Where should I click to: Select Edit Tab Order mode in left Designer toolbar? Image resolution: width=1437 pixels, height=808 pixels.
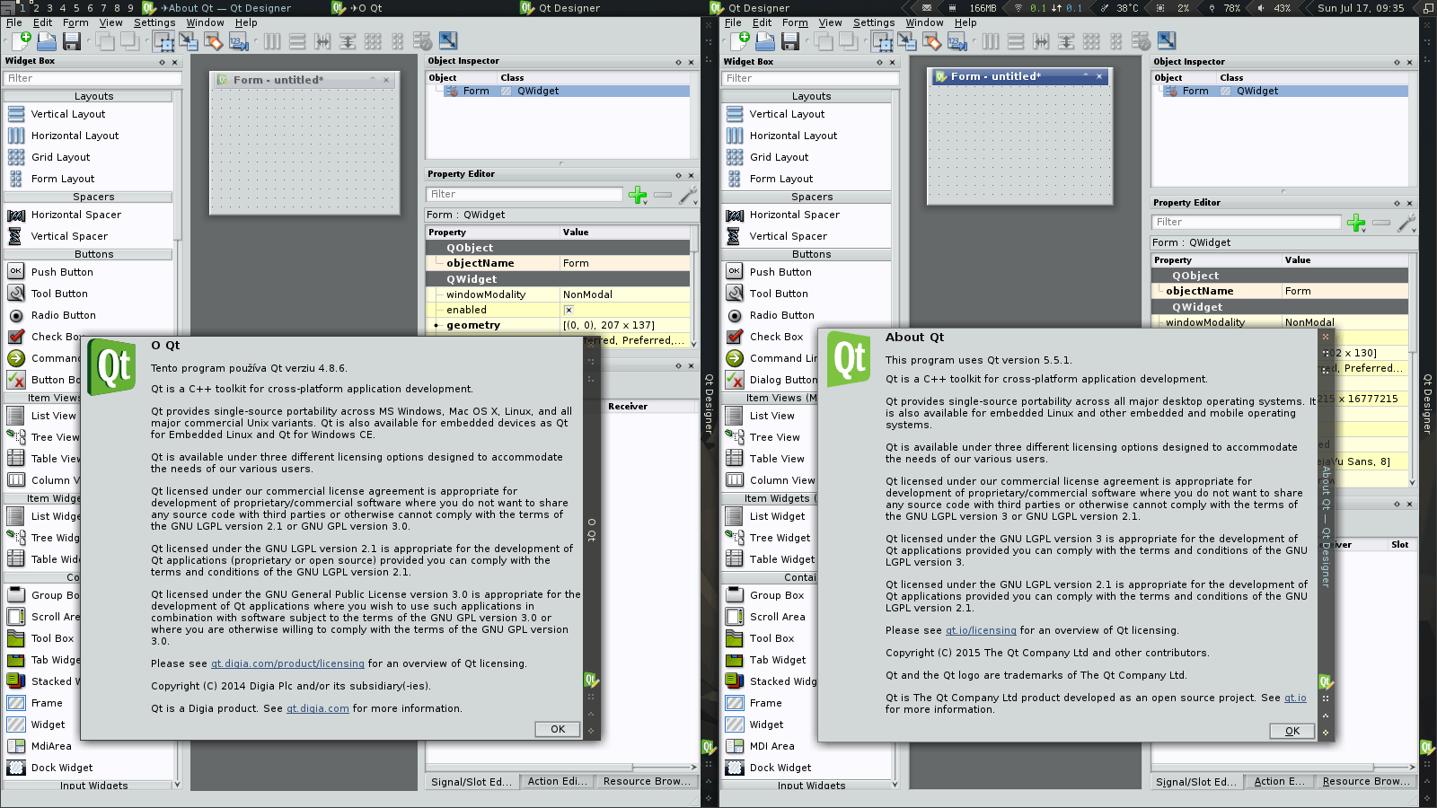point(238,40)
